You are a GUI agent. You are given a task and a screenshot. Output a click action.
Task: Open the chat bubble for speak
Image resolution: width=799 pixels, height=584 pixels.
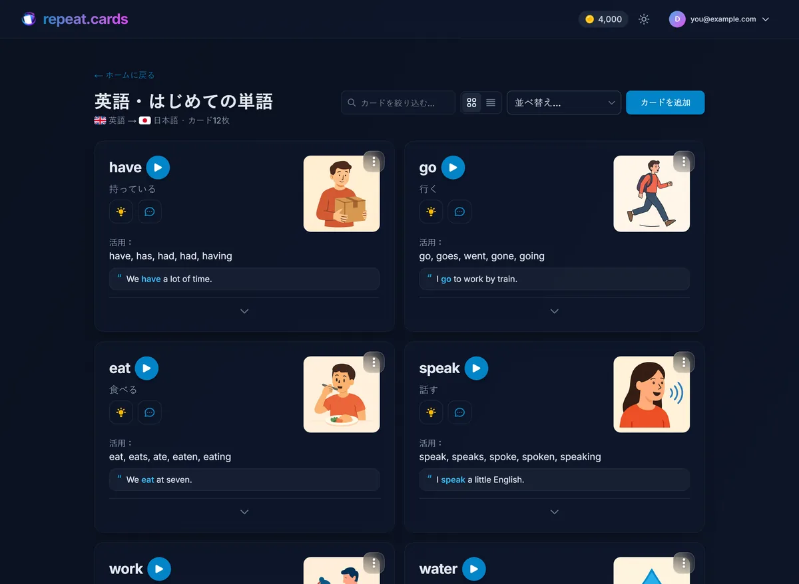point(460,412)
